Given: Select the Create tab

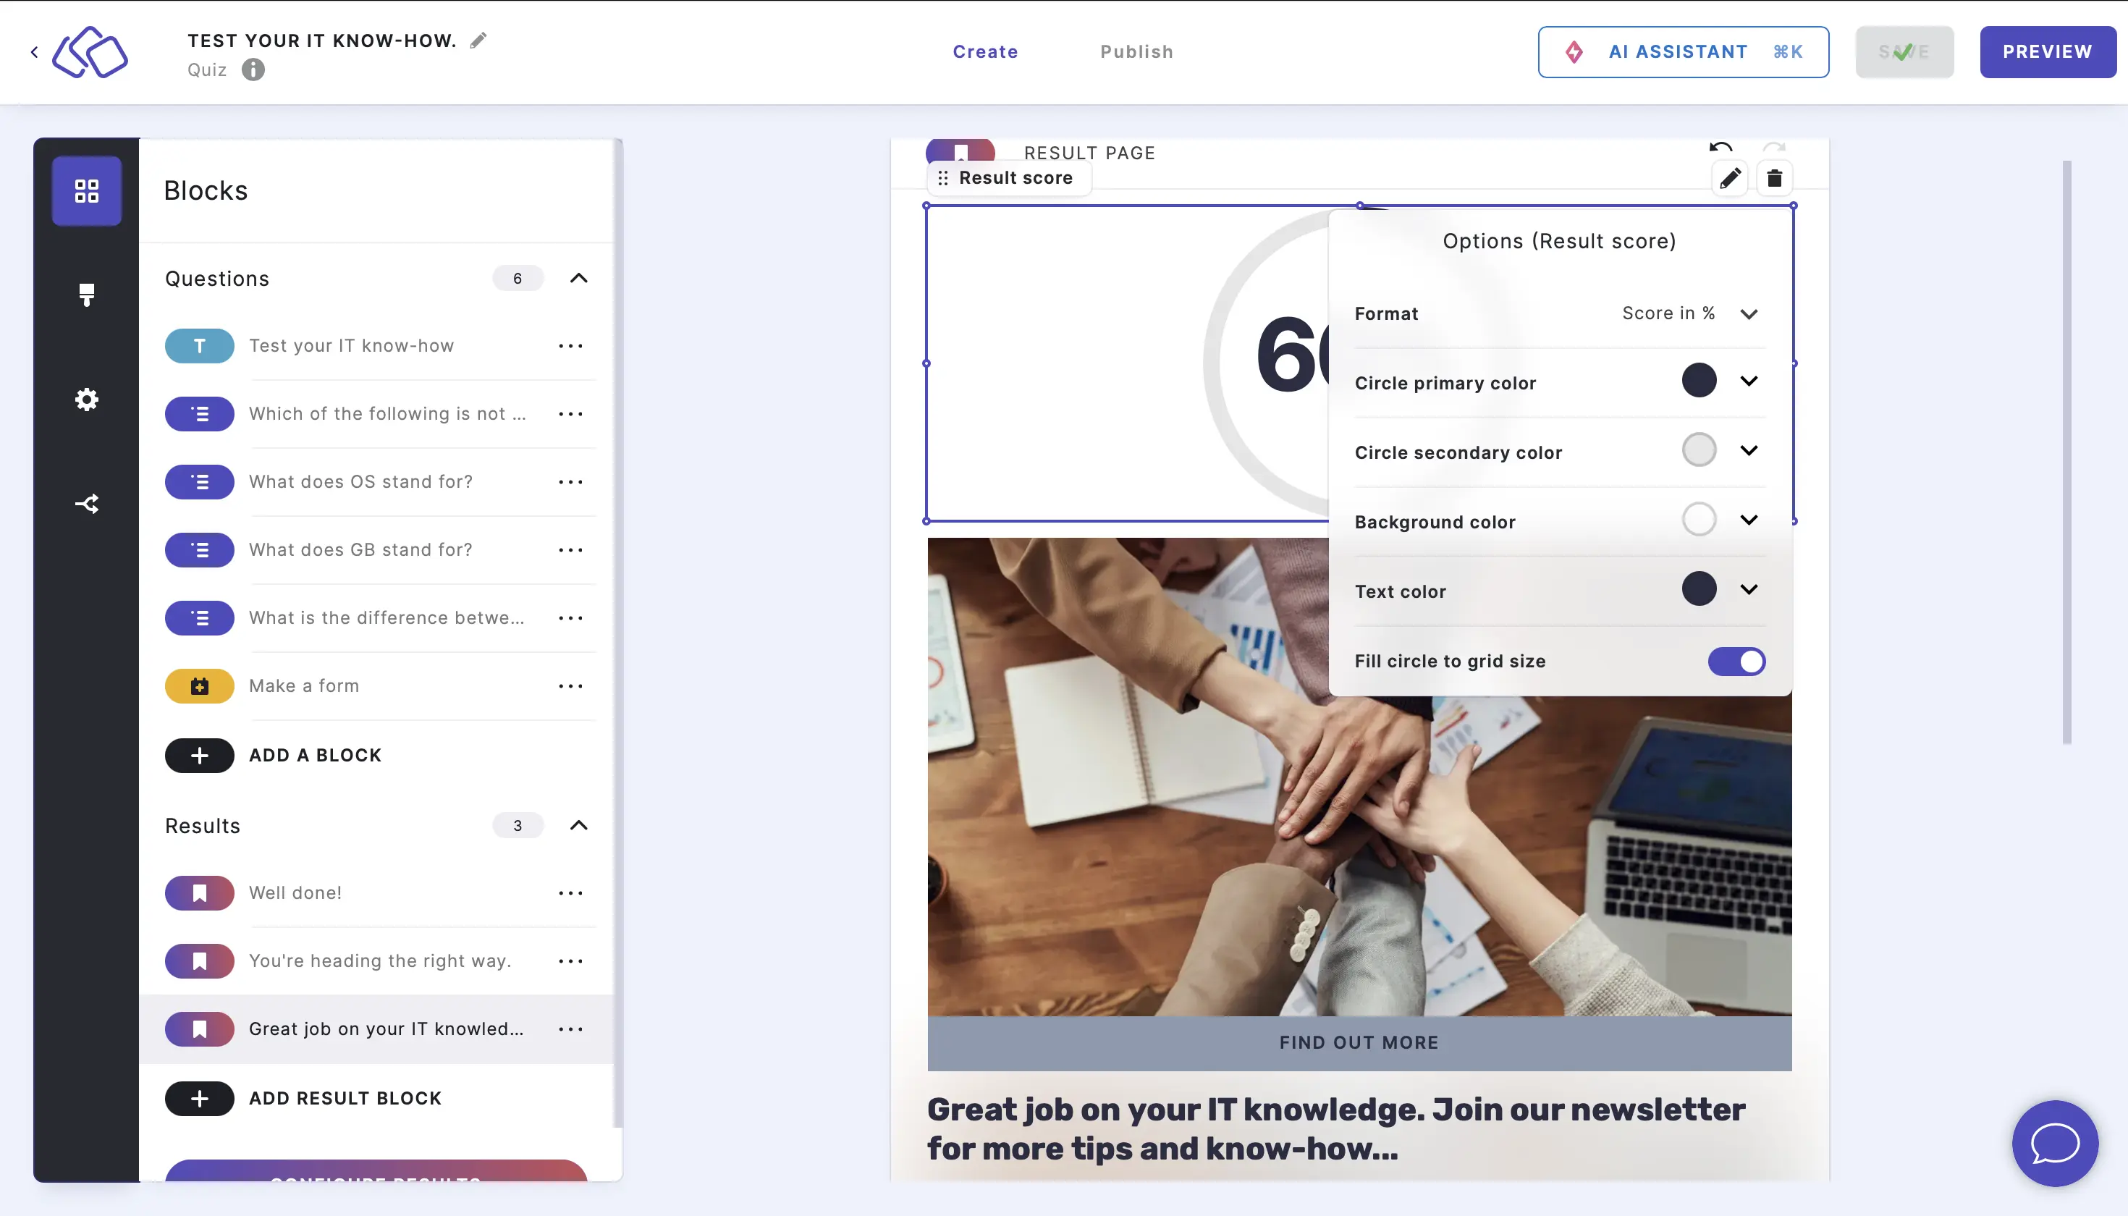Looking at the screenshot, I should (x=985, y=51).
